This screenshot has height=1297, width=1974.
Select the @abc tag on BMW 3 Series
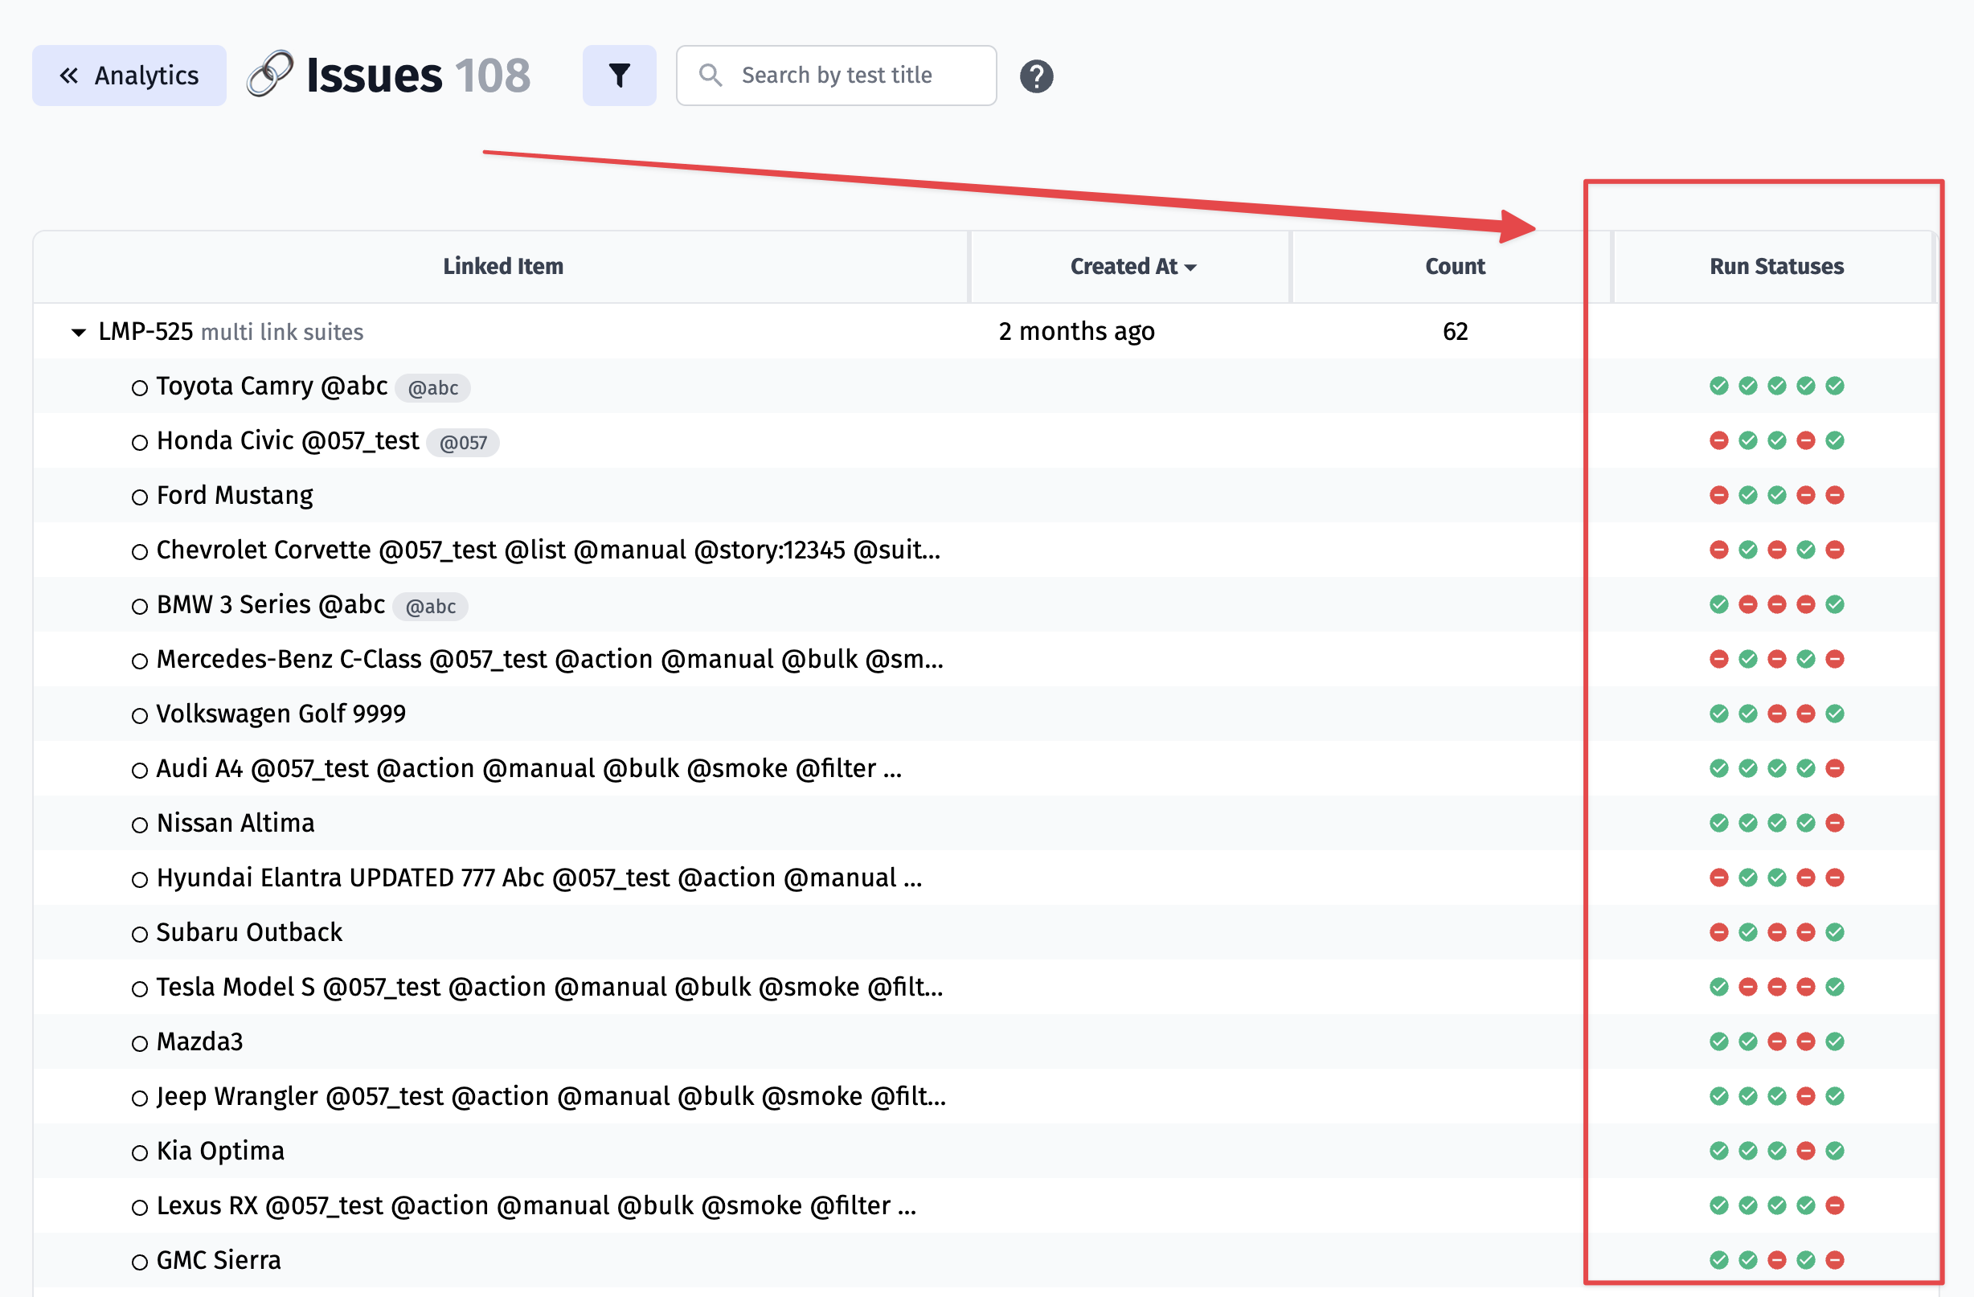431,607
